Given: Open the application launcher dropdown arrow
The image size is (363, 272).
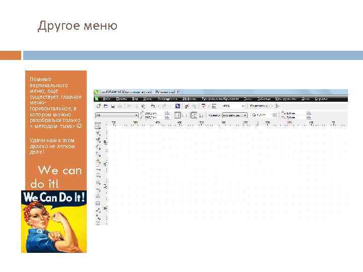Looking at the screenshot, I should tap(208, 106).
